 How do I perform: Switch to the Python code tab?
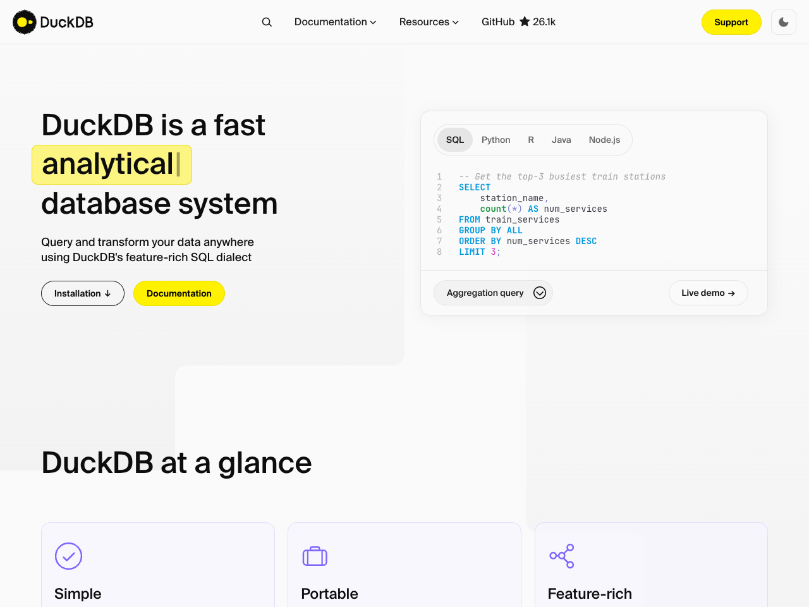point(496,140)
